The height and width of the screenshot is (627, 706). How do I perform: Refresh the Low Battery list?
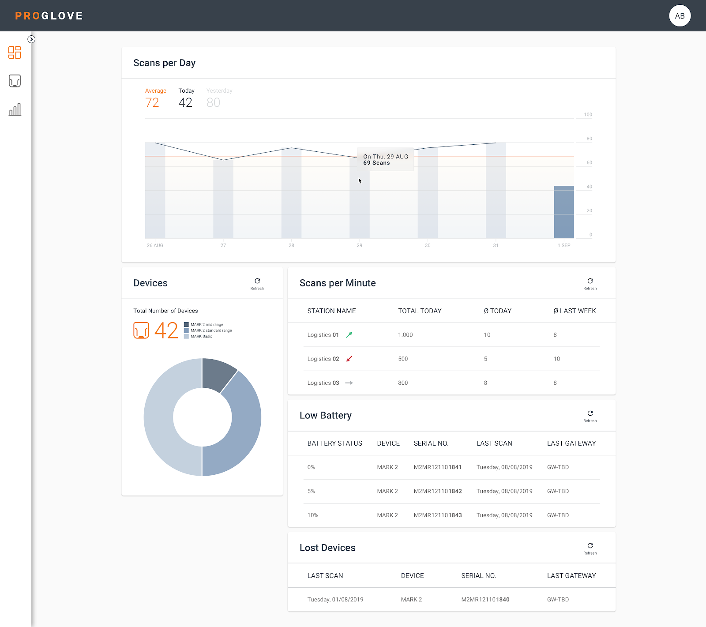590,416
